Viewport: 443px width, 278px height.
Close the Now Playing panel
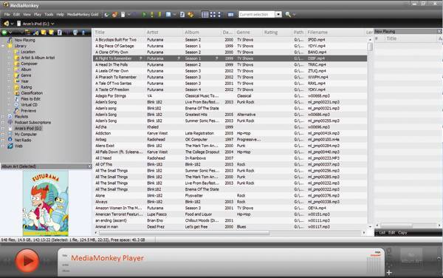[x=439, y=31]
